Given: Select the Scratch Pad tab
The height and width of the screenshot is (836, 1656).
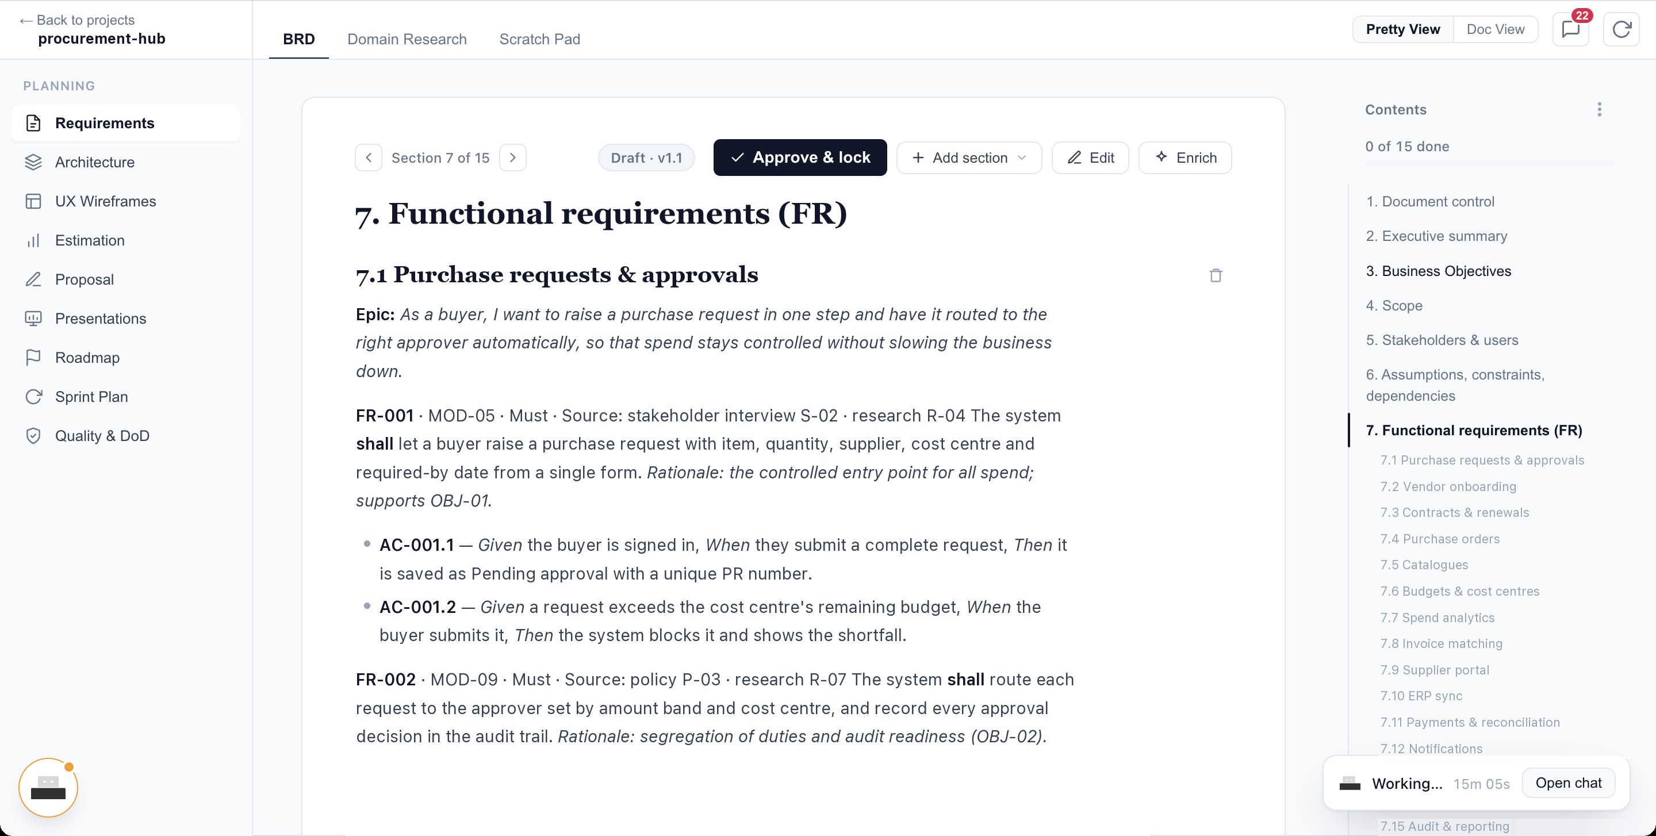Looking at the screenshot, I should (x=540, y=39).
